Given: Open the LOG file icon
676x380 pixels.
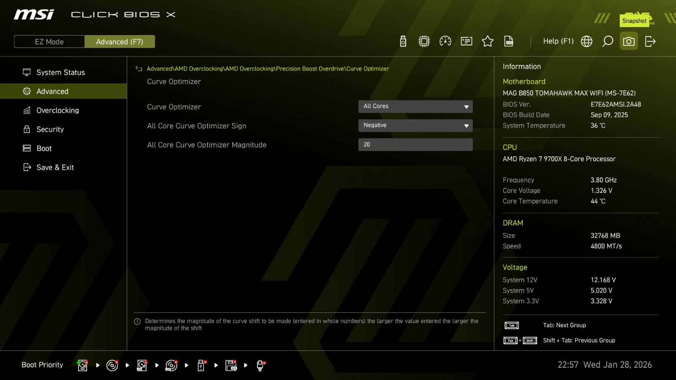Looking at the screenshot, I should (x=509, y=41).
